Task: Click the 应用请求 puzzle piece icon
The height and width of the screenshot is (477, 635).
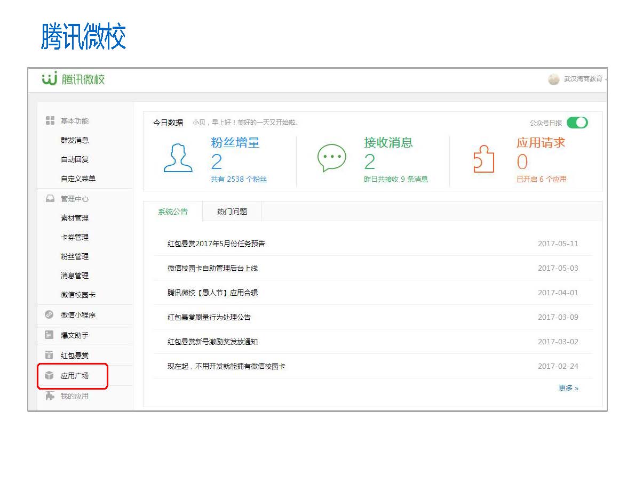Action: click(x=484, y=159)
